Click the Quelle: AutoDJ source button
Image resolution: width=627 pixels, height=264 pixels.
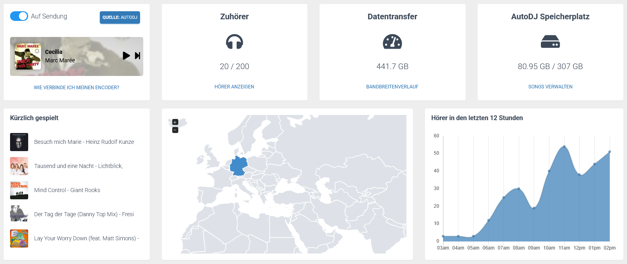point(120,17)
